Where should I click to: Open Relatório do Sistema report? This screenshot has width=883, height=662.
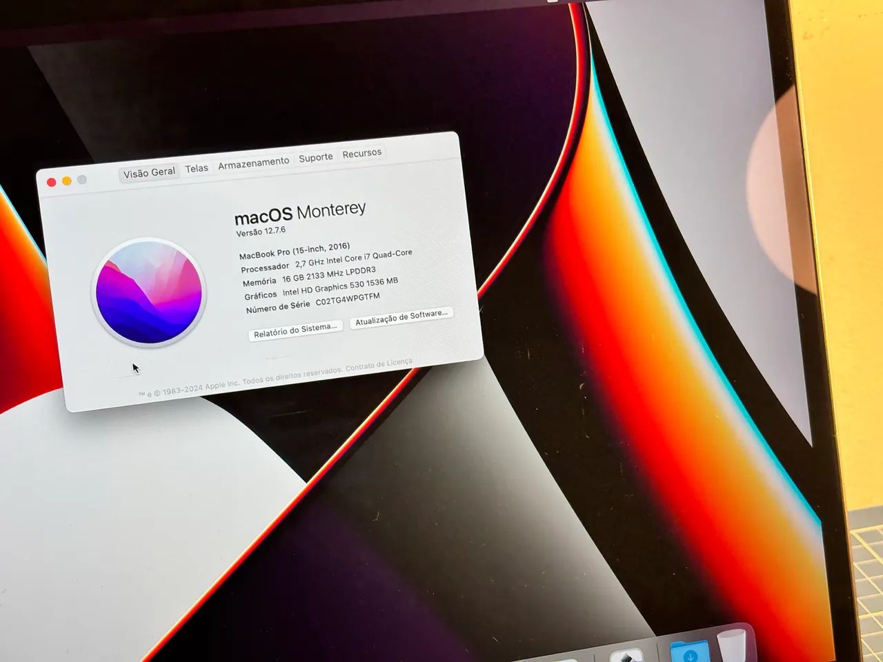coord(295,330)
